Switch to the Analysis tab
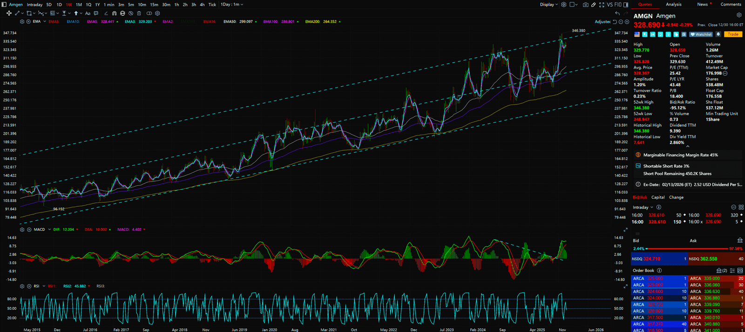The image size is (745, 332). click(x=673, y=5)
